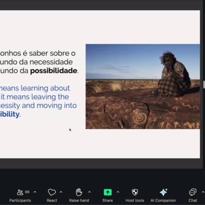Click the blue English translation text

pos(38,101)
